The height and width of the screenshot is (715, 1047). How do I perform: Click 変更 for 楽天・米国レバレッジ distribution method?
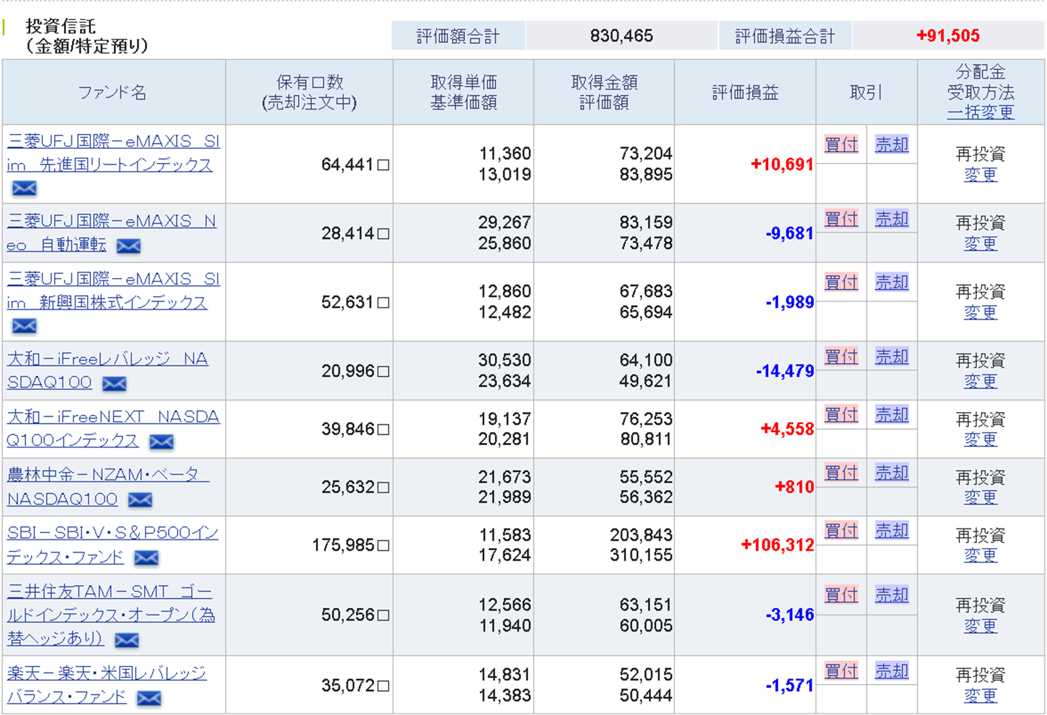click(980, 695)
